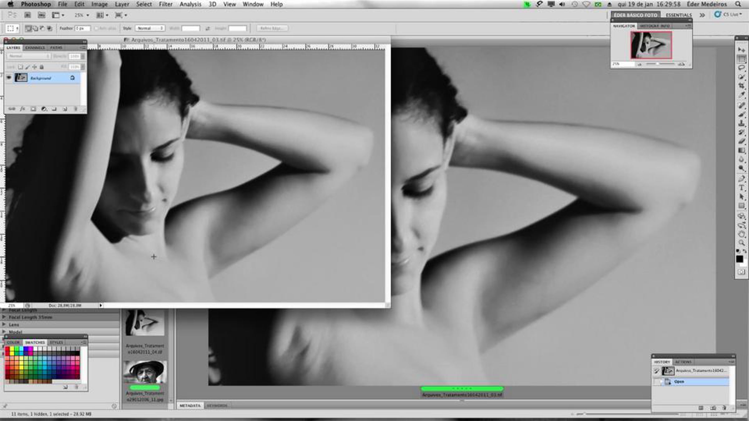Hide the Background layer eye icon

[9, 78]
